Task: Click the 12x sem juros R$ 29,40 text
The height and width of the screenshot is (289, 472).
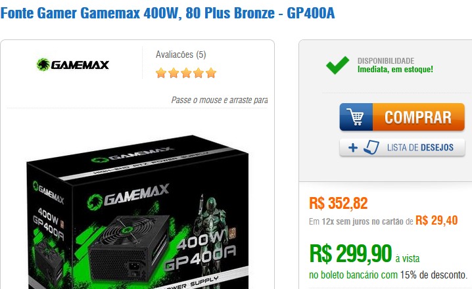Action: [x=383, y=221]
